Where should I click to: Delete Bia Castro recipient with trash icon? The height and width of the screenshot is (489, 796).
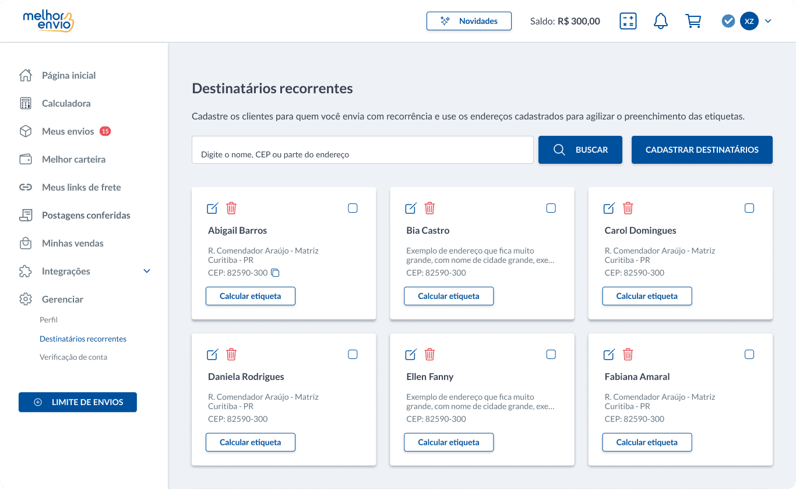(x=429, y=208)
